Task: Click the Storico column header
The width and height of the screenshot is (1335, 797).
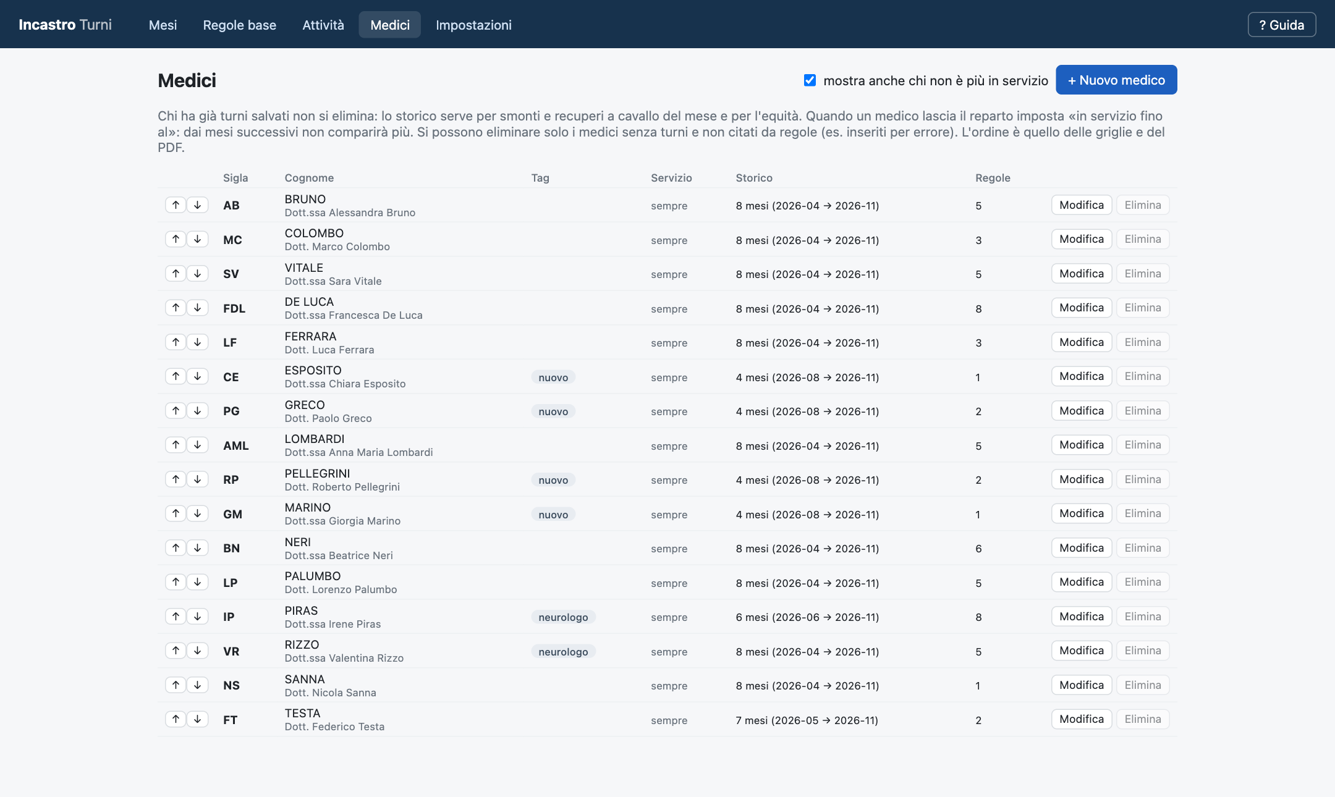Action: click(x=754, y=178)
